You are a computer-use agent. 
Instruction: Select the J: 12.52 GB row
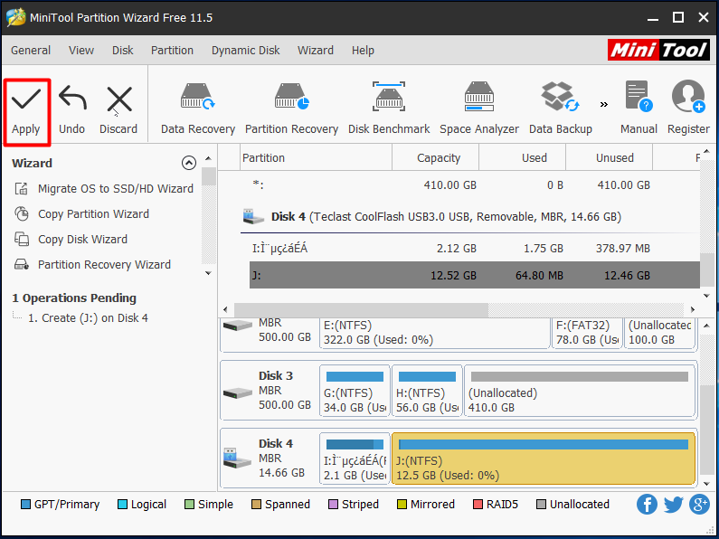(x=475, y=276)
